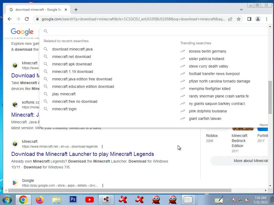Click the Minecraft favicon of download-legends result
The image size is (274, 205).
(x=15, y=144)
